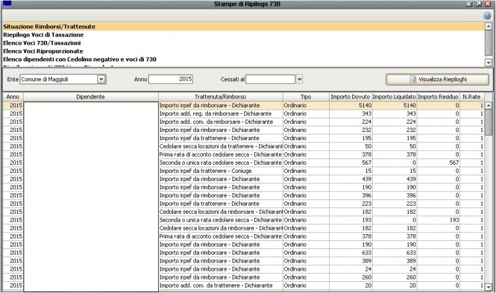This screenshot has width=496, height=293.
Task: Click the Importo Residuo column header
Action: point(438,97)
